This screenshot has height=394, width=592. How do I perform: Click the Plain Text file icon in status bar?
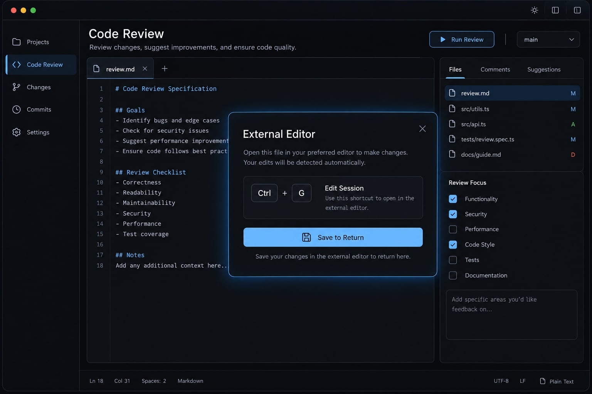pyautogui.click(x=543, y=381)
